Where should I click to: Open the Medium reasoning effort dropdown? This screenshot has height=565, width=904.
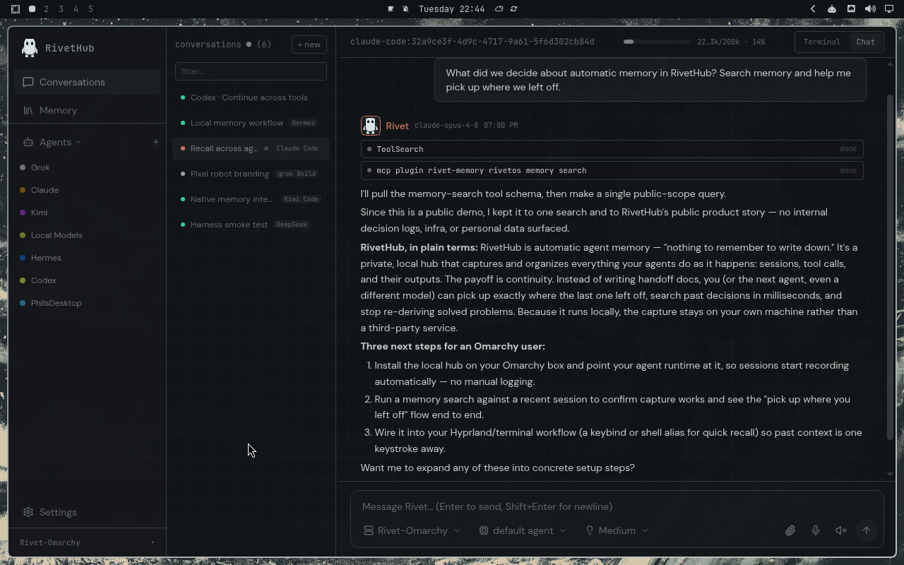pyautogui.click(x=617, y=530)
